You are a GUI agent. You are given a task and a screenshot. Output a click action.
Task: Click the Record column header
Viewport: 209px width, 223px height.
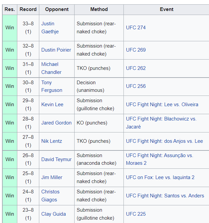(28, 10)
